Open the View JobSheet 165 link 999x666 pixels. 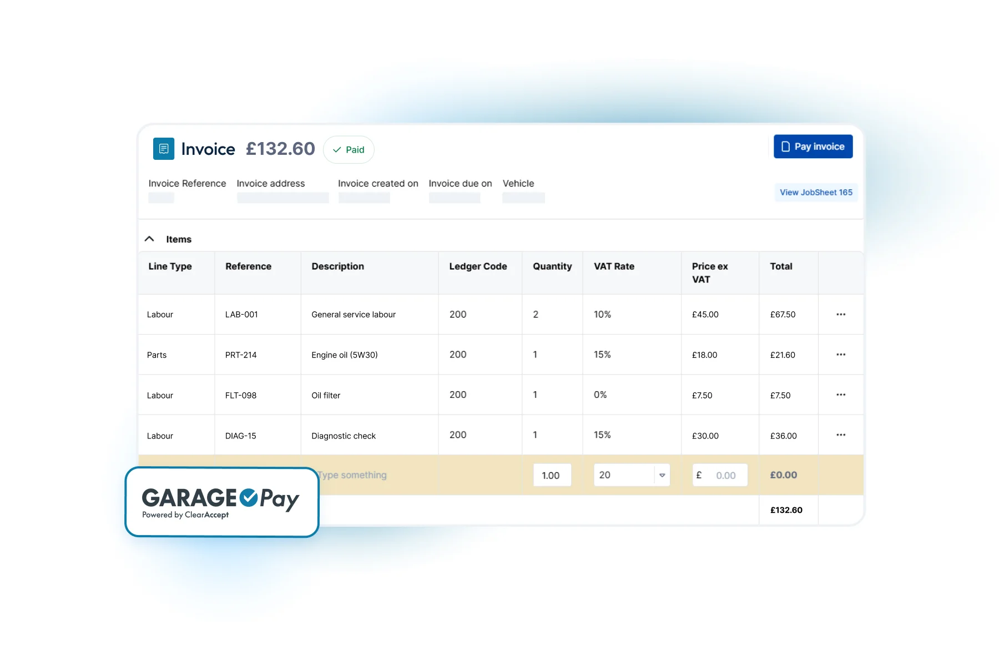click(816, 193)
